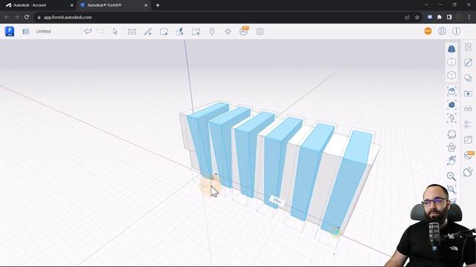
Task: Close the Autodesk FormIt tab
Action: click(146, 5)
